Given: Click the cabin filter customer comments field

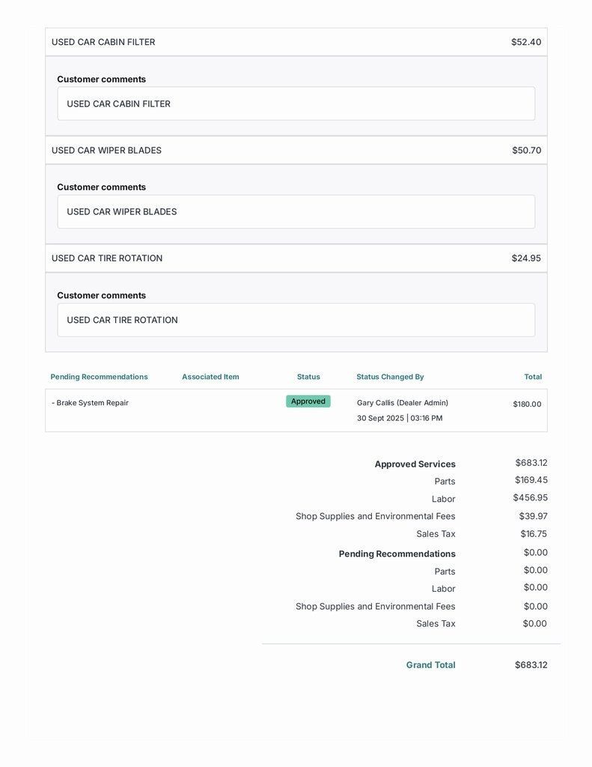Looking at the screenshot, I should click(x=296, y=104).
